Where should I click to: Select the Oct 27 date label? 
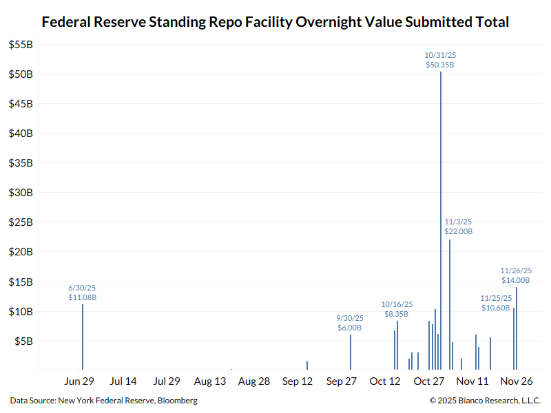pyautogui.click(x=429, y=381)
